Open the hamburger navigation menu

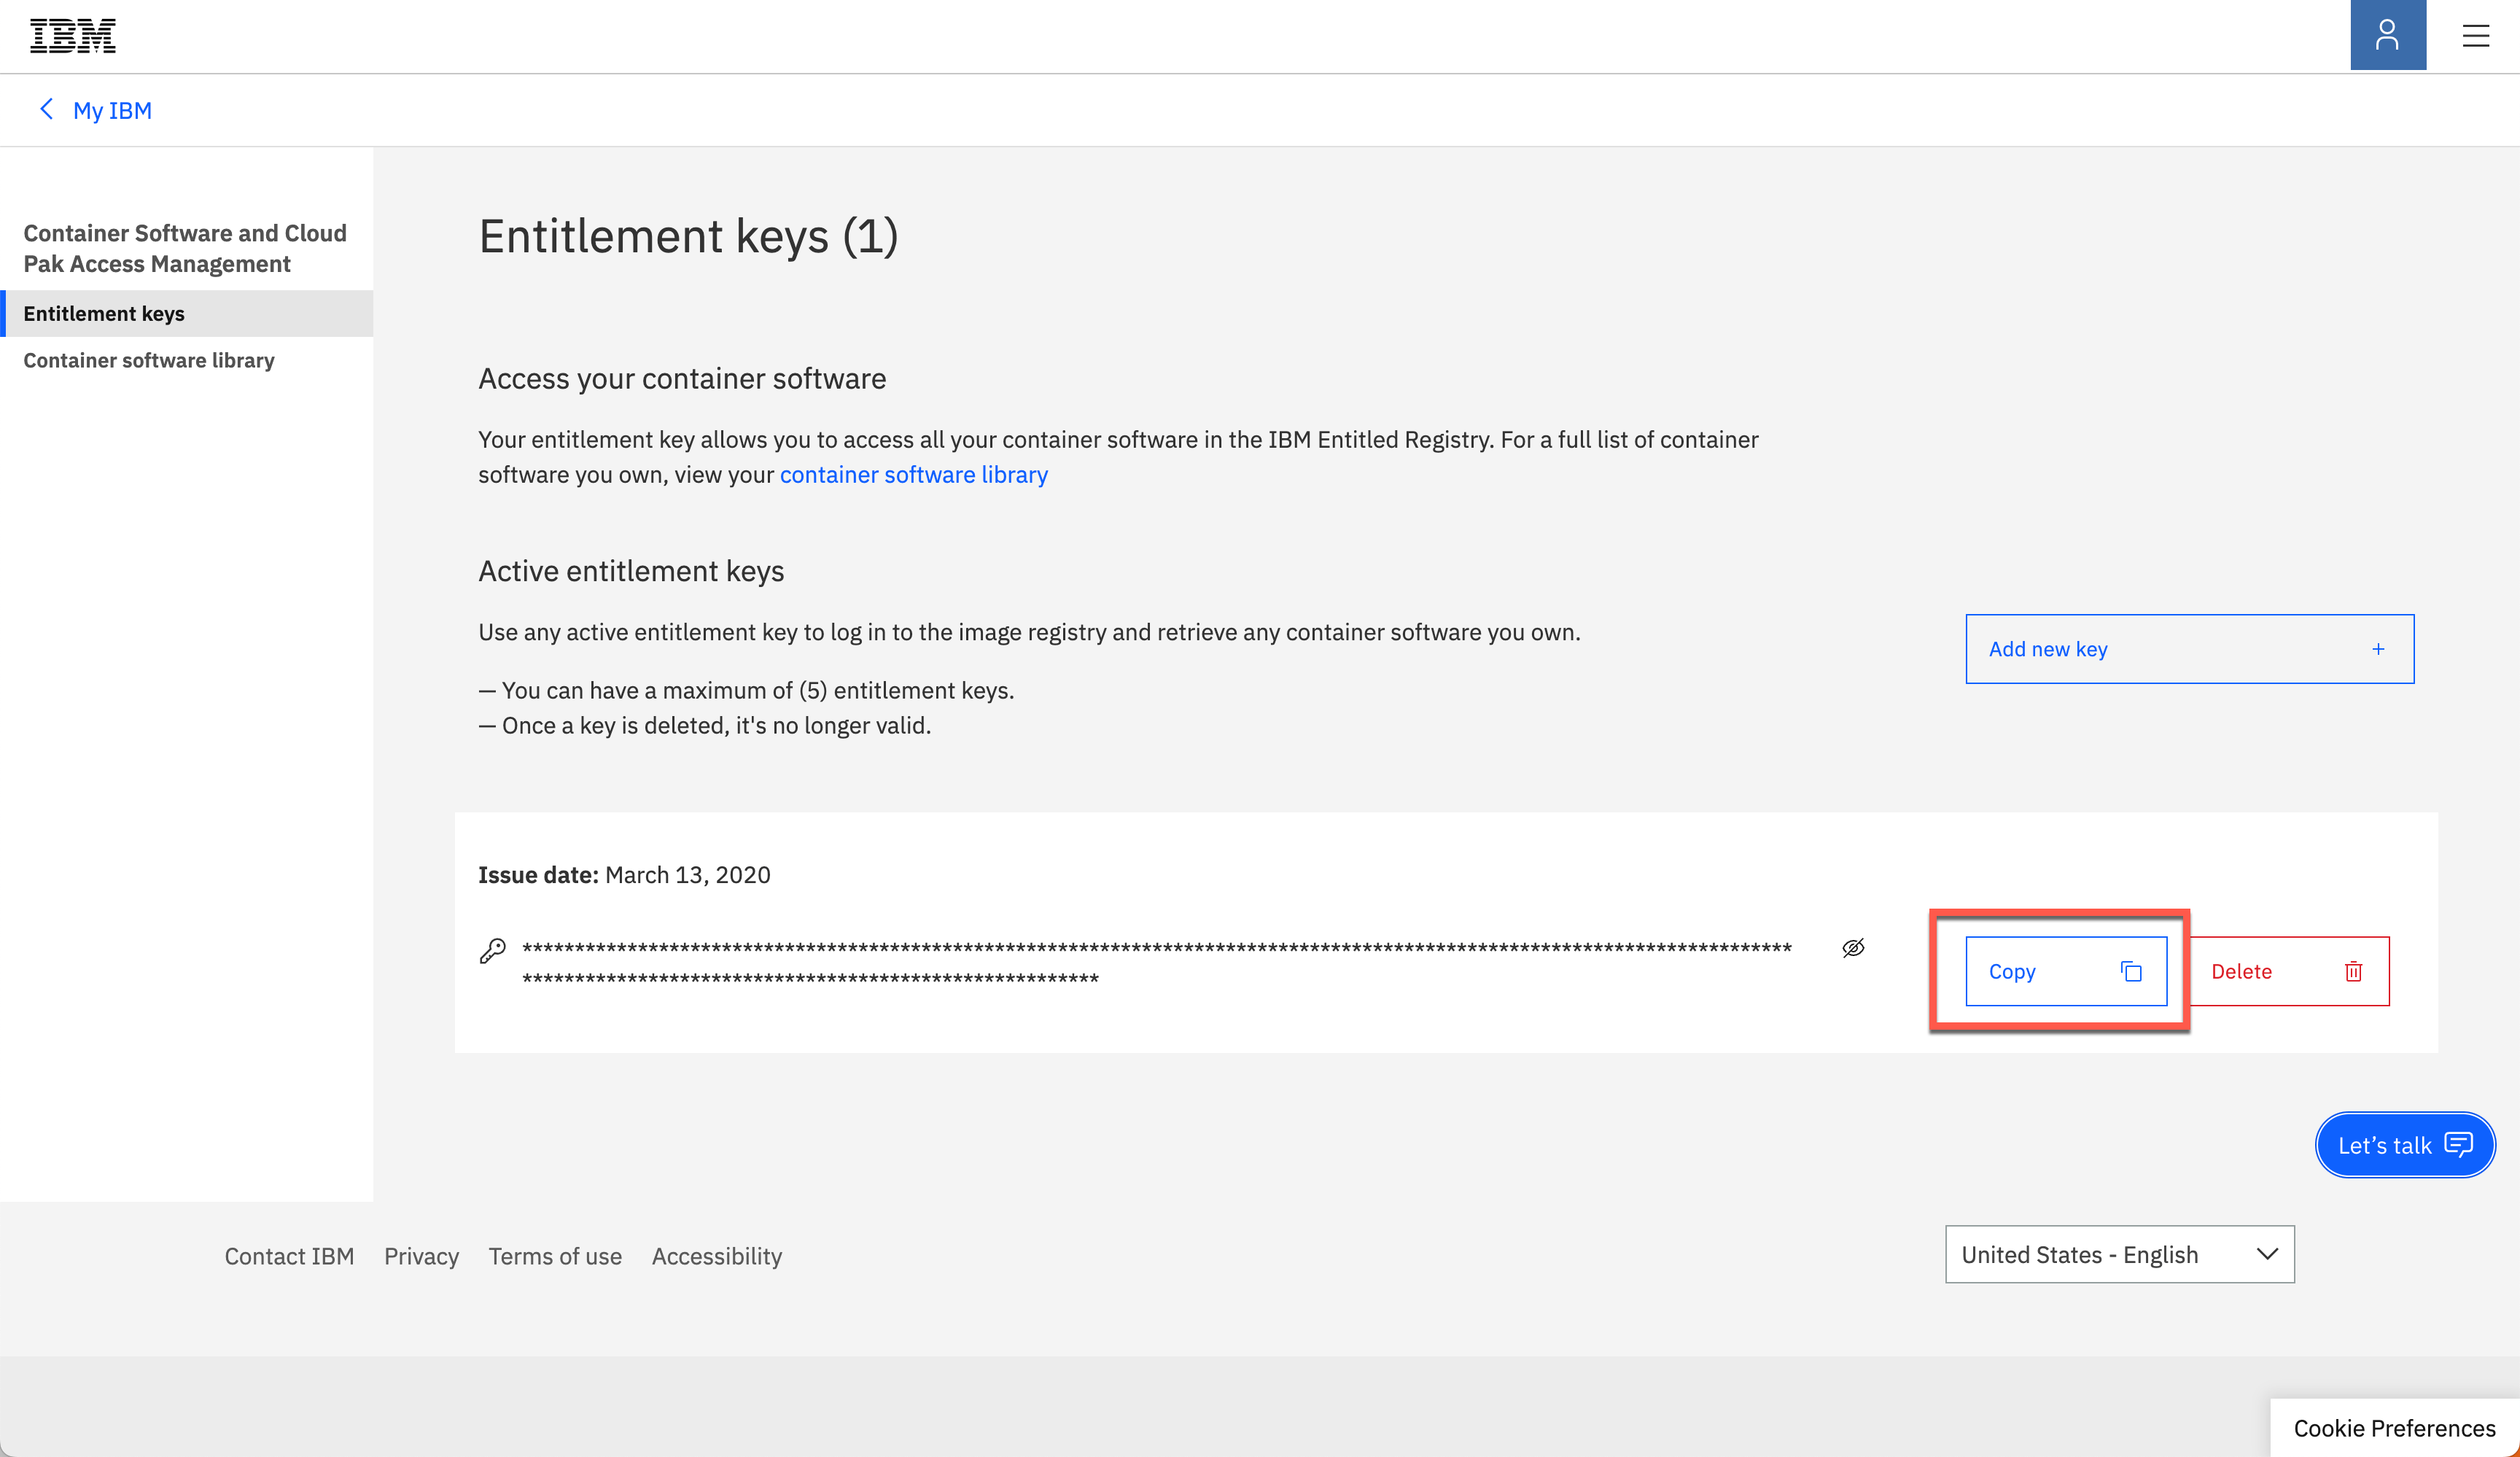tap(2476, 35)
